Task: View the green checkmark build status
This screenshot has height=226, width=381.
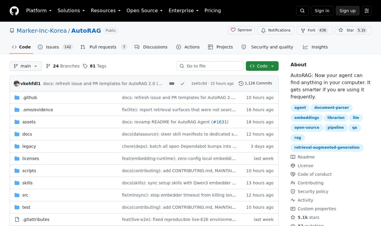Action: [182, 84]
